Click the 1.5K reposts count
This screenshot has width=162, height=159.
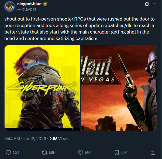point(52,153)
